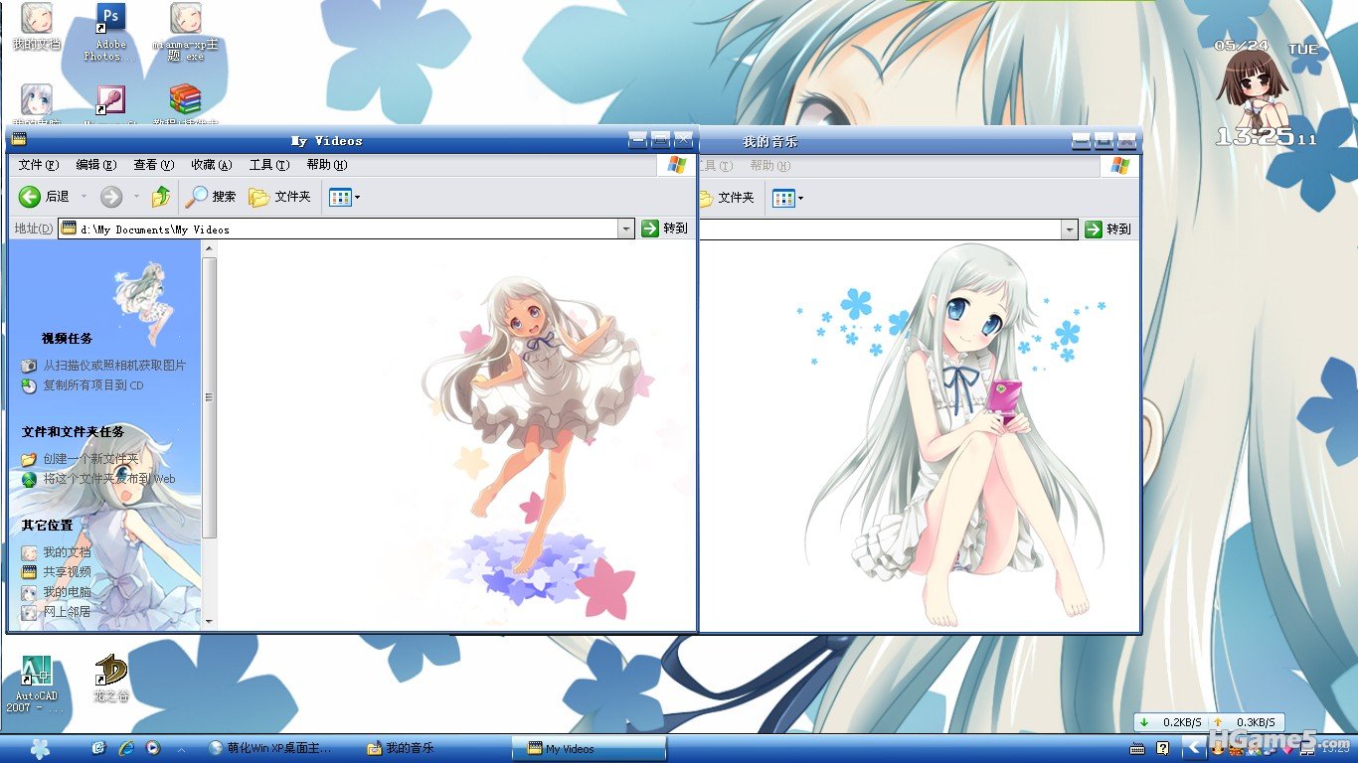Open 搜索 search in My Videos toolbar

[212, 197]
